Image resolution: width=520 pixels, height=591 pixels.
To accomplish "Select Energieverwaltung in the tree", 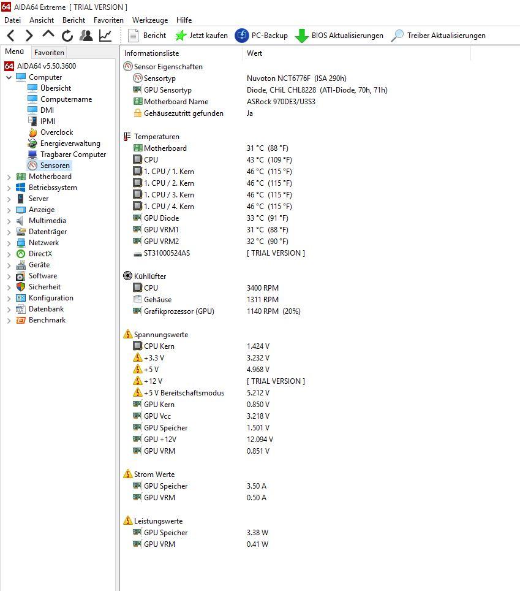I will tap(64, 143).
